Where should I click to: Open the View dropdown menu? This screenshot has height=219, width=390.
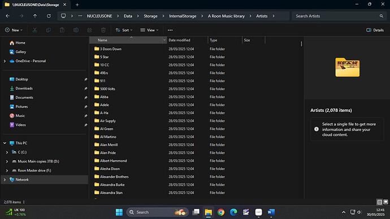[149, 30]
